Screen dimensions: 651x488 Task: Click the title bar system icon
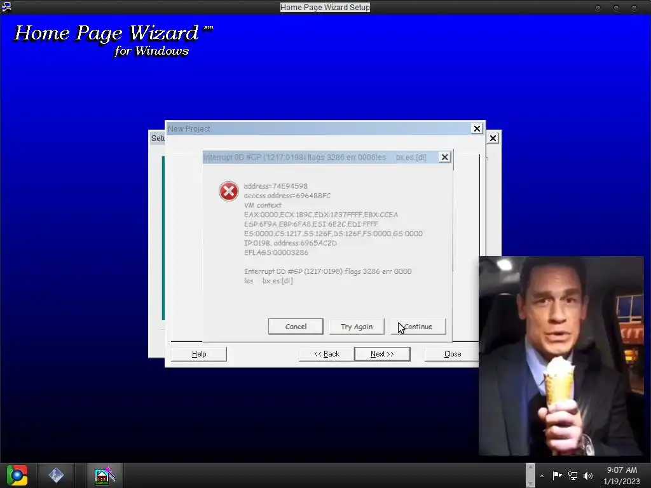[6, 6]
